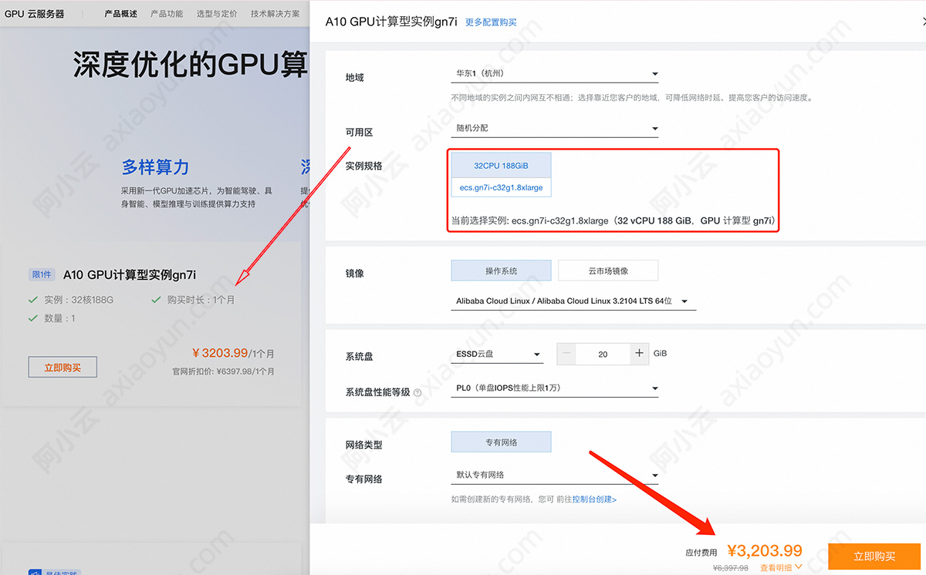The image size is (926, 575).
Task: Click help icon beside 系统盘性能等级
Action: (417, 392)
